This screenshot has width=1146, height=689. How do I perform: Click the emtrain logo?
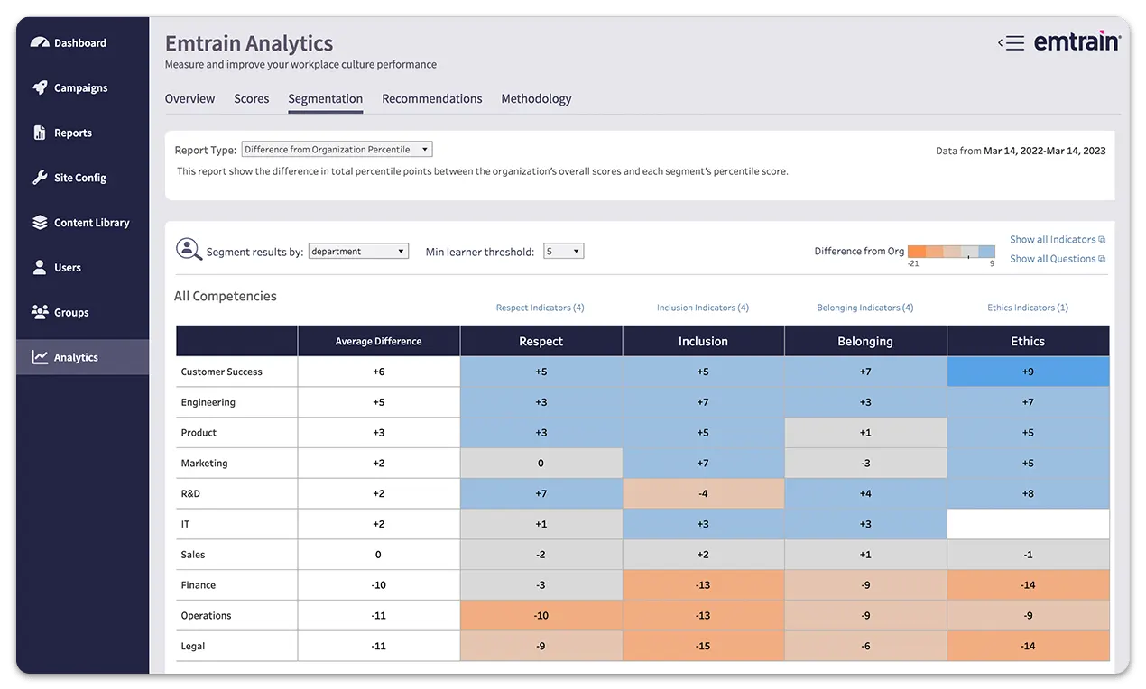(1077, 41)
